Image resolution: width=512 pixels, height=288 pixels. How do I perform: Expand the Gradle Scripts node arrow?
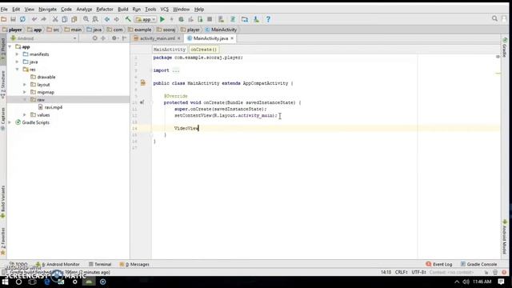(10, 122)
